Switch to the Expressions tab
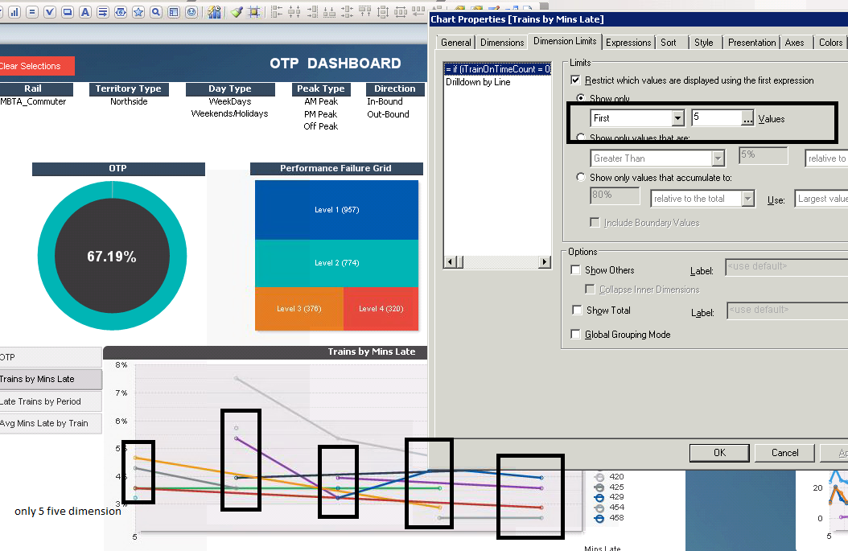 coord(628,42)
